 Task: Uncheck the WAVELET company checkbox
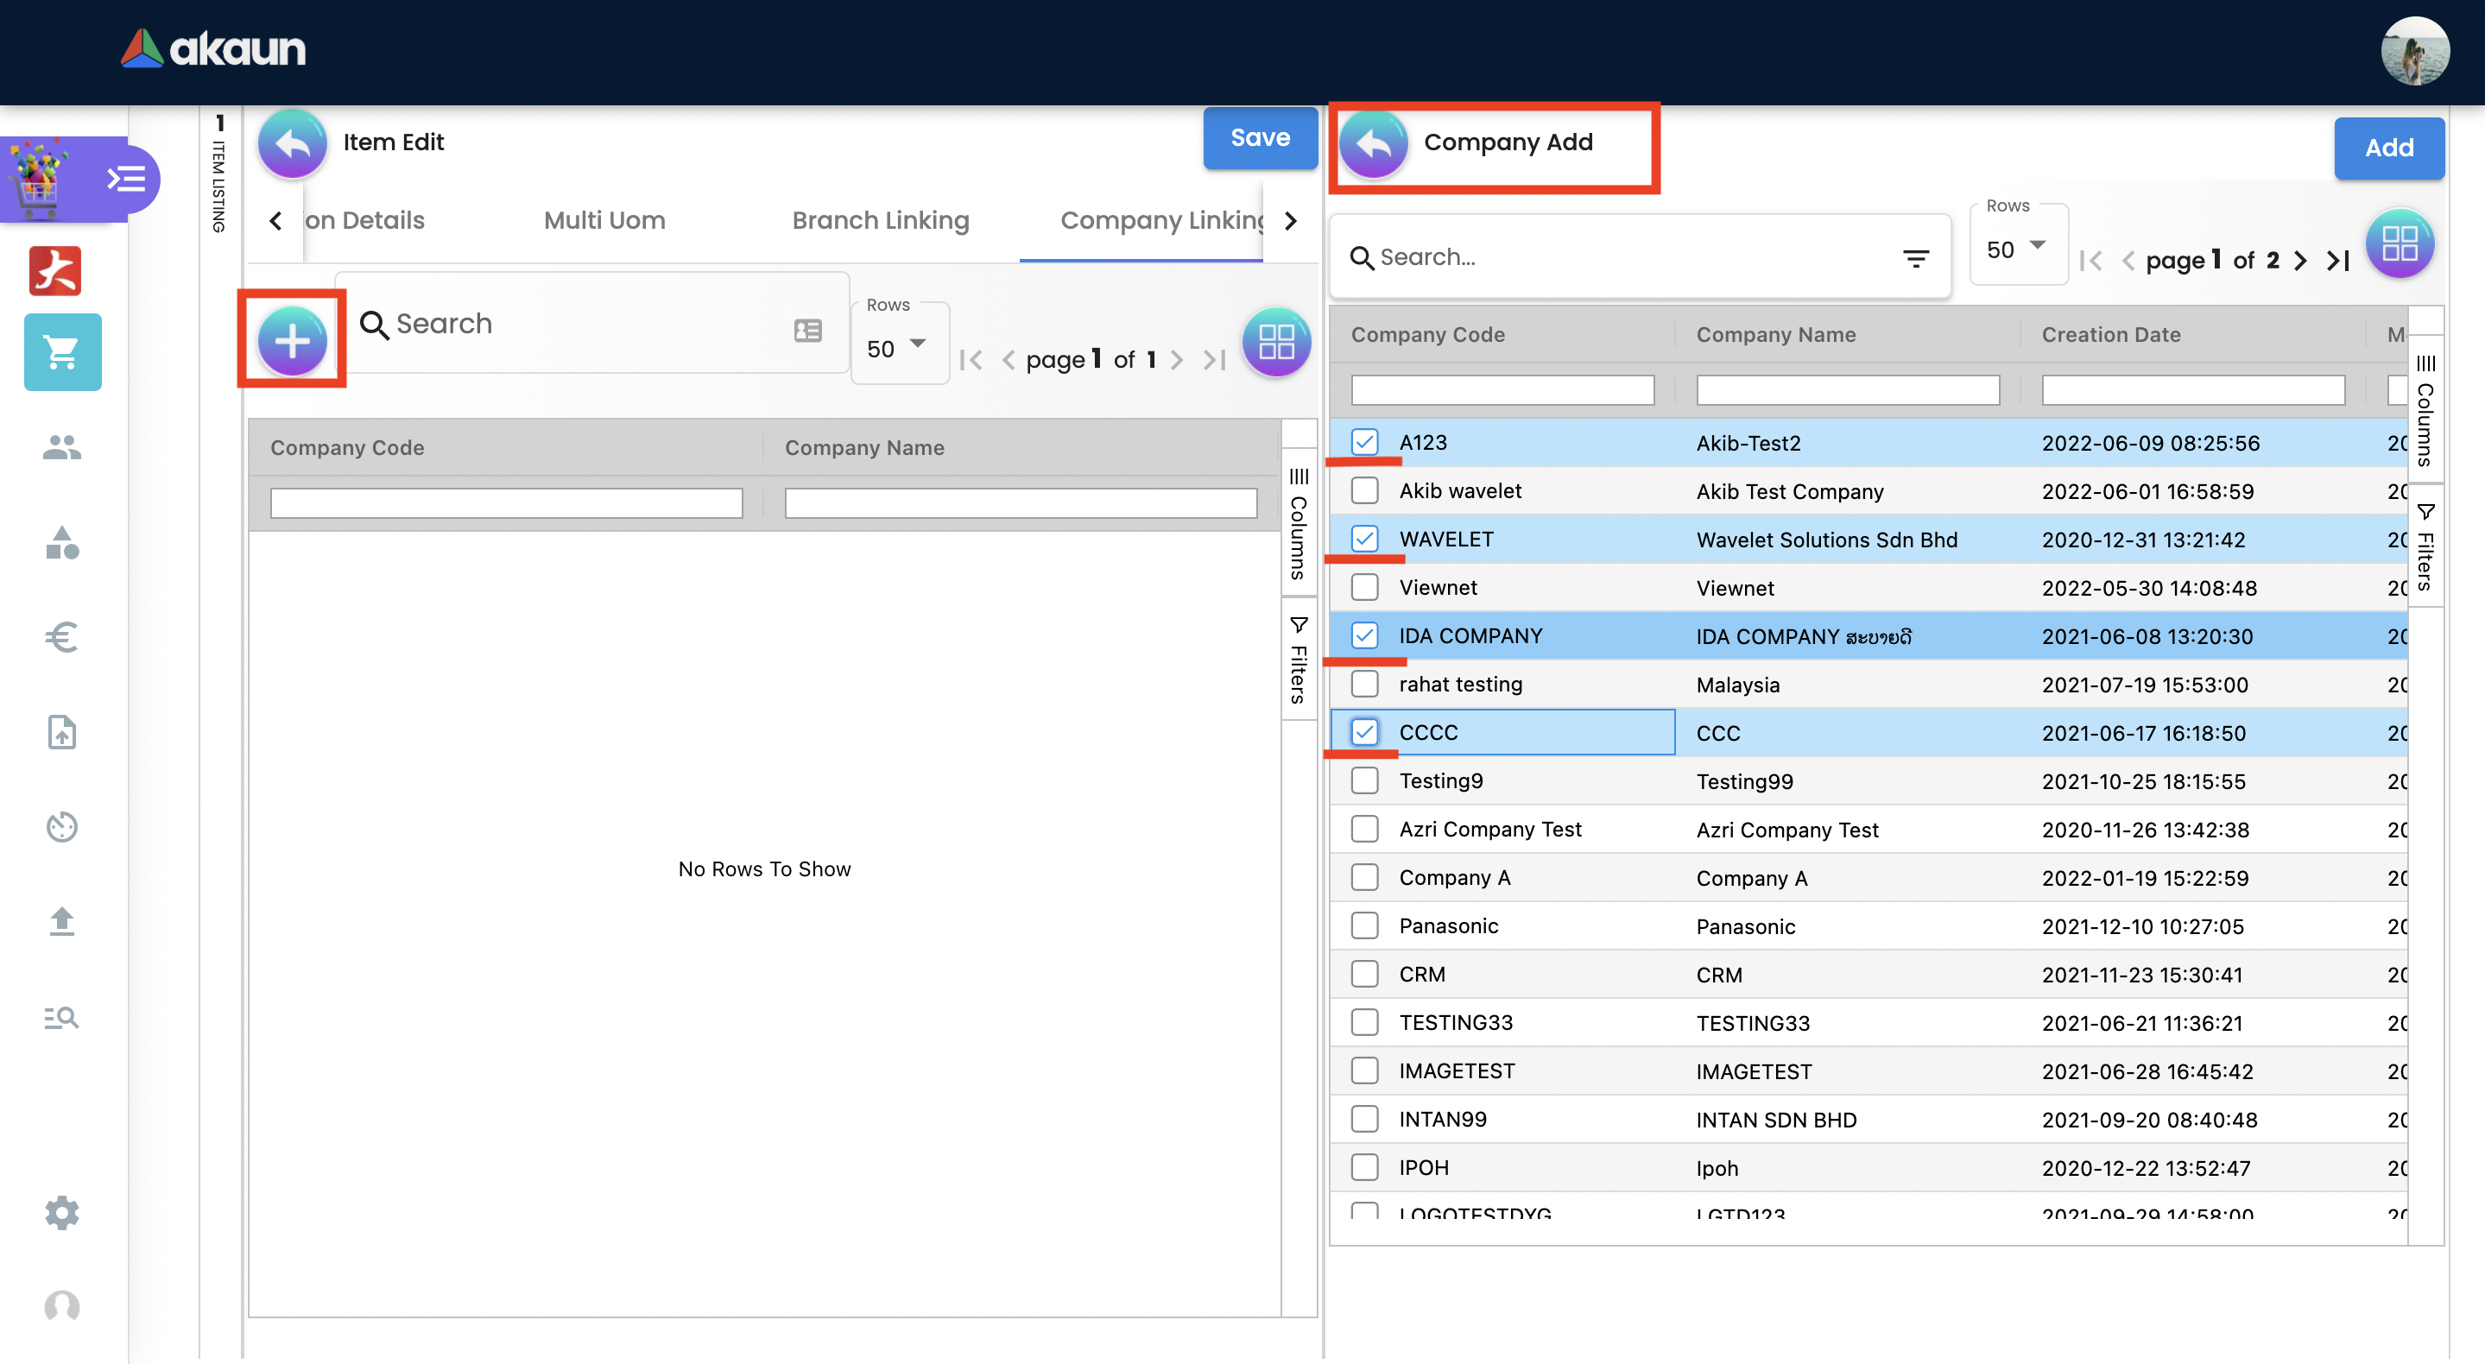[x=1364, y=540]
